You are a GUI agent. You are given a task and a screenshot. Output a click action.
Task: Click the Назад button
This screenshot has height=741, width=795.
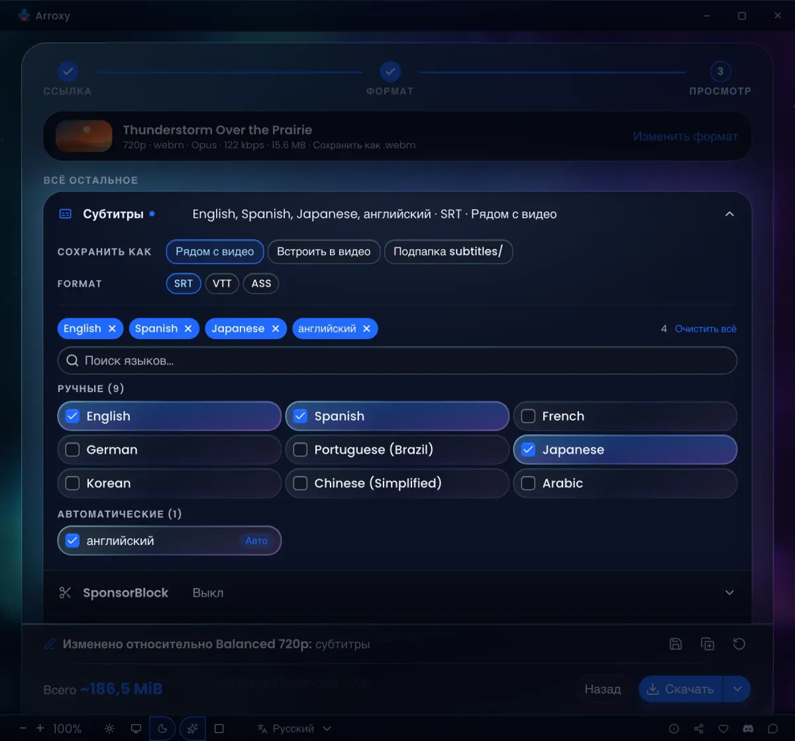603,689
